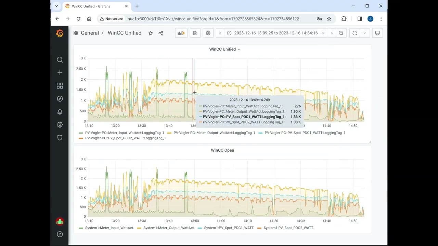Click the Not secure site indicator
Image resolution: width=438 pixels, height=246 pixels.
pos(111,19)
